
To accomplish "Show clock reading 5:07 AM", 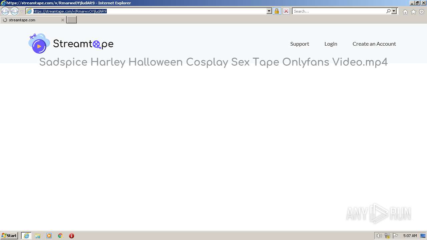I will coord(410,236).
